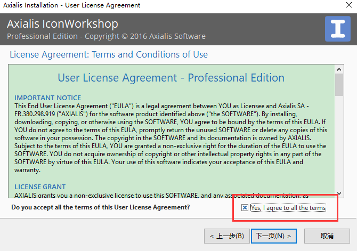The width and height of the screenshot is (357, 251).
Task: Click the User License Agreement - Professional Edition title
Action: 171,78
